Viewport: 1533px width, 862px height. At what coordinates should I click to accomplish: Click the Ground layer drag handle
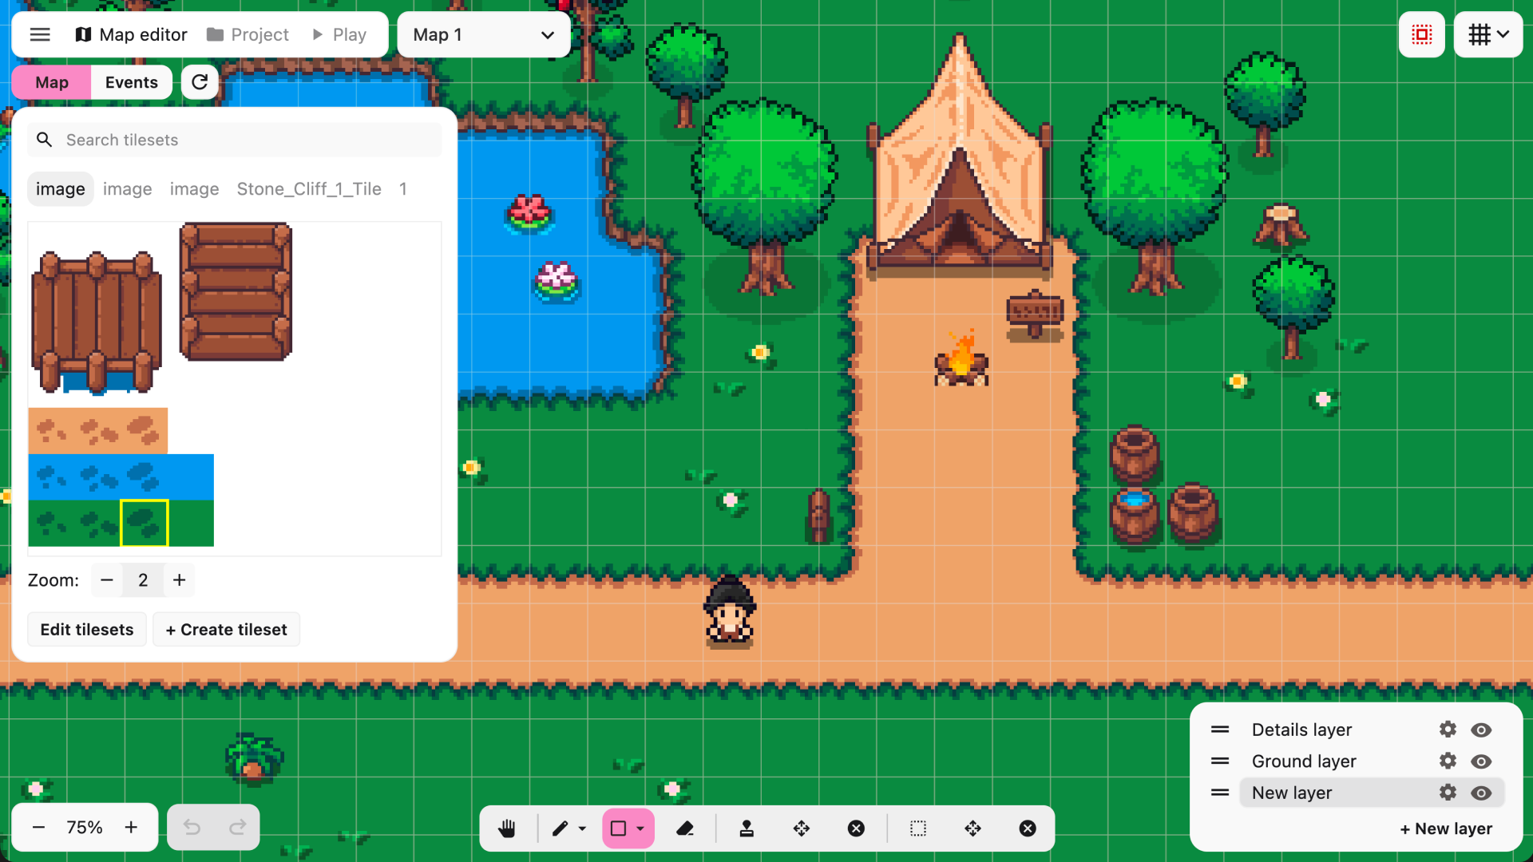coord(1220,761)
